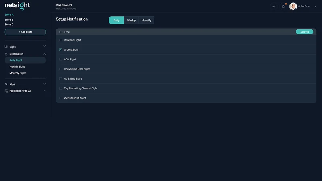
Task: Check the AOV Sight checkbox
Action: 61,59
